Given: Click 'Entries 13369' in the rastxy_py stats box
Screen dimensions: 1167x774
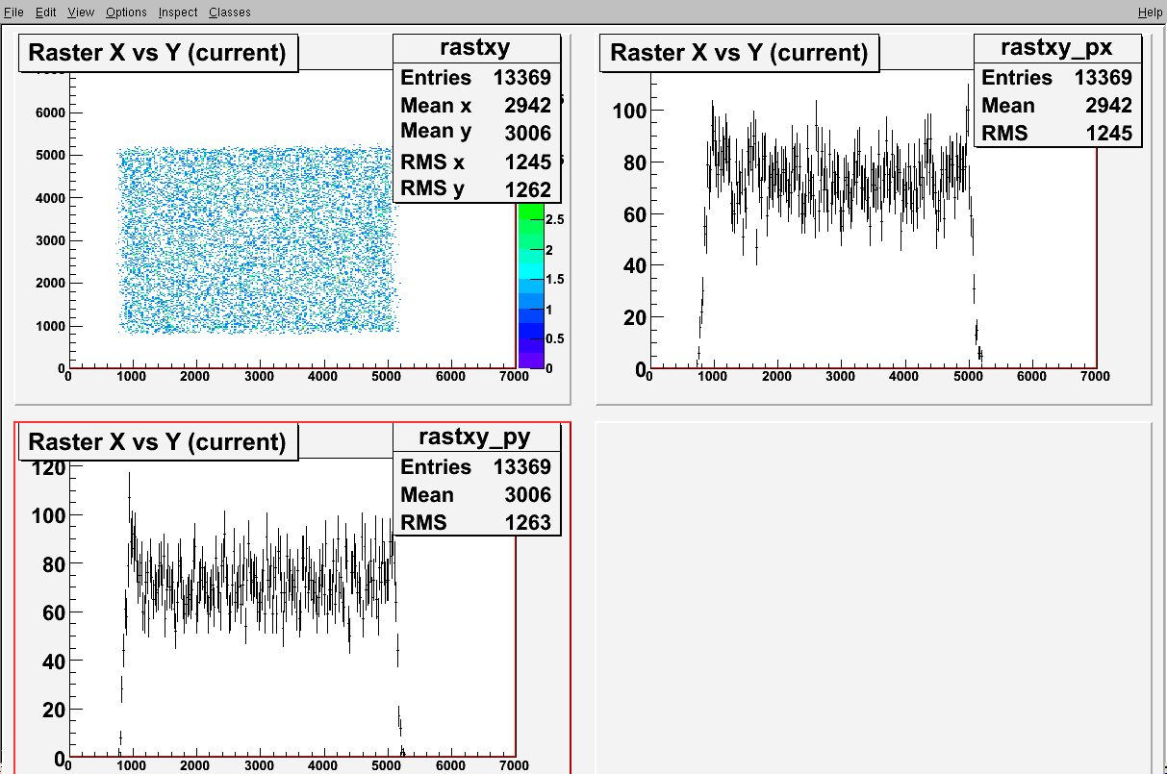Looking at the screenshot, I should tap(476, 466).
